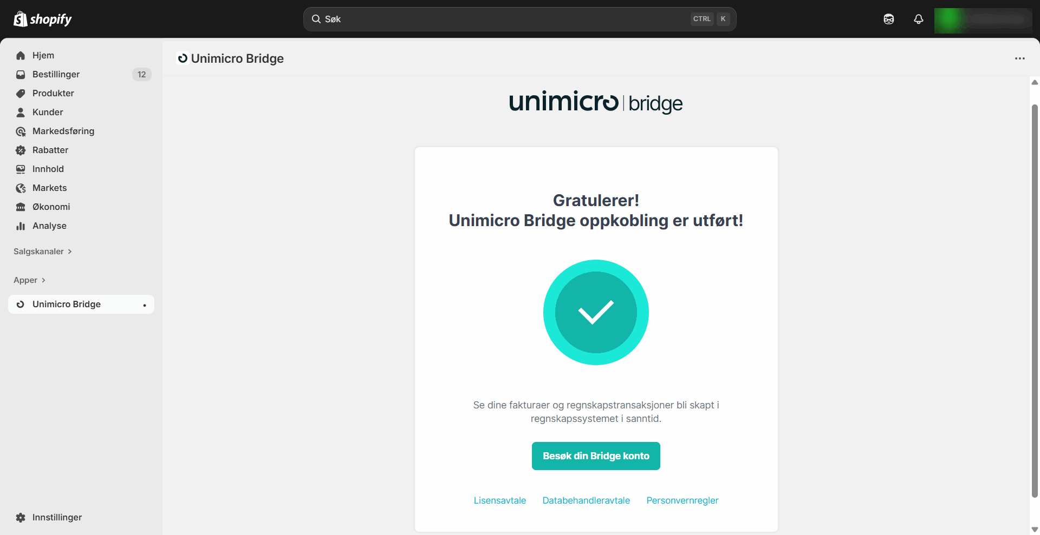Screen dimensions: 1040x535
Task: Click the Søk search field
Action: point(519,19)
